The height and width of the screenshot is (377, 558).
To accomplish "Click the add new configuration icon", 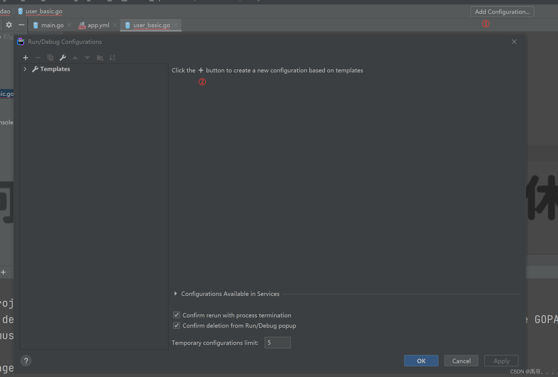I will [25, 57].
